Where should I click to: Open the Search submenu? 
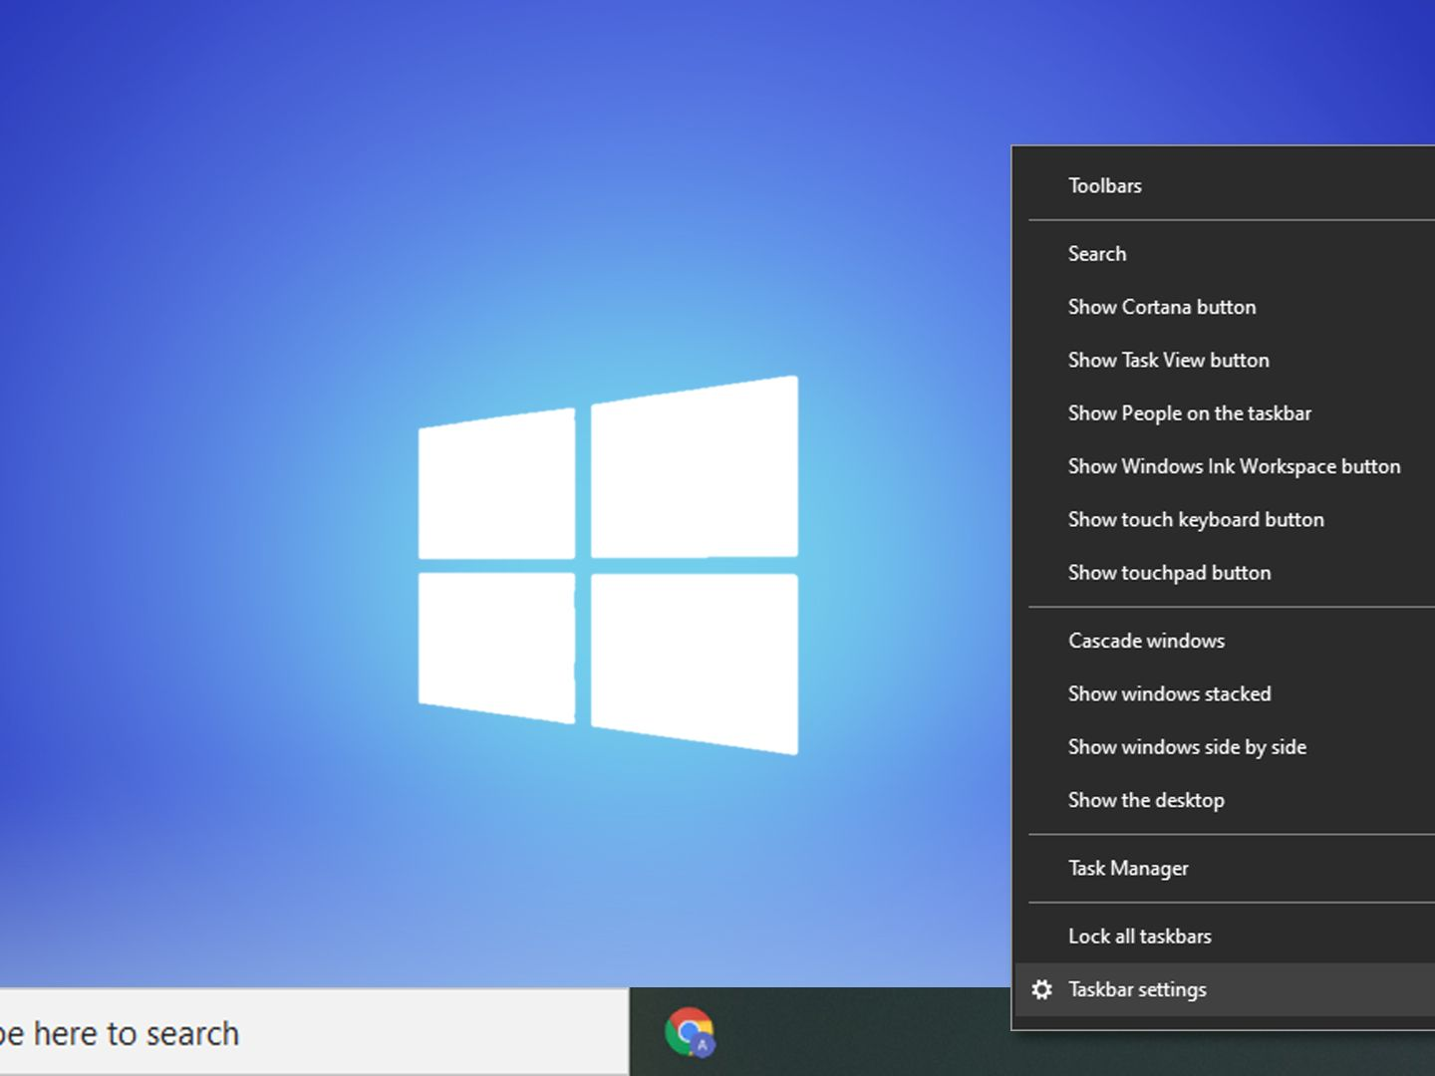(x=1224, y=254)
